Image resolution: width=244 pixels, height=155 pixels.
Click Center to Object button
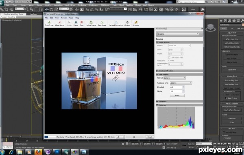[232, 55]
